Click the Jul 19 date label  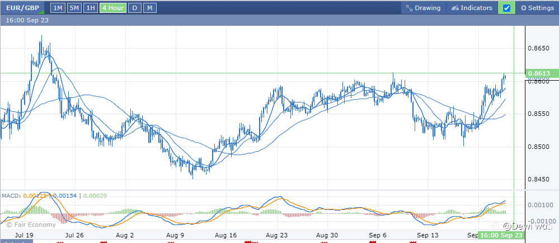24,235
